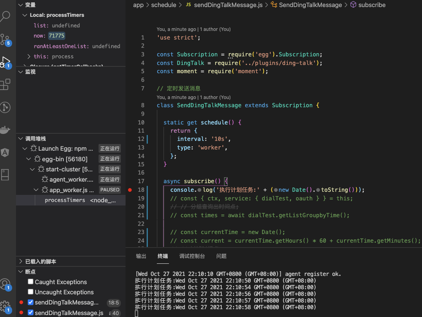Viewport: 422px width, 317px height.
Task: Click the bug icon beside egg-bin [56180]
Action: 38,159
